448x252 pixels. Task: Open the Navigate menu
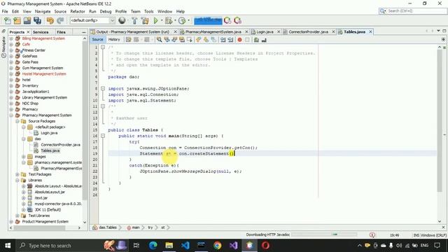(x=43, y=11)
